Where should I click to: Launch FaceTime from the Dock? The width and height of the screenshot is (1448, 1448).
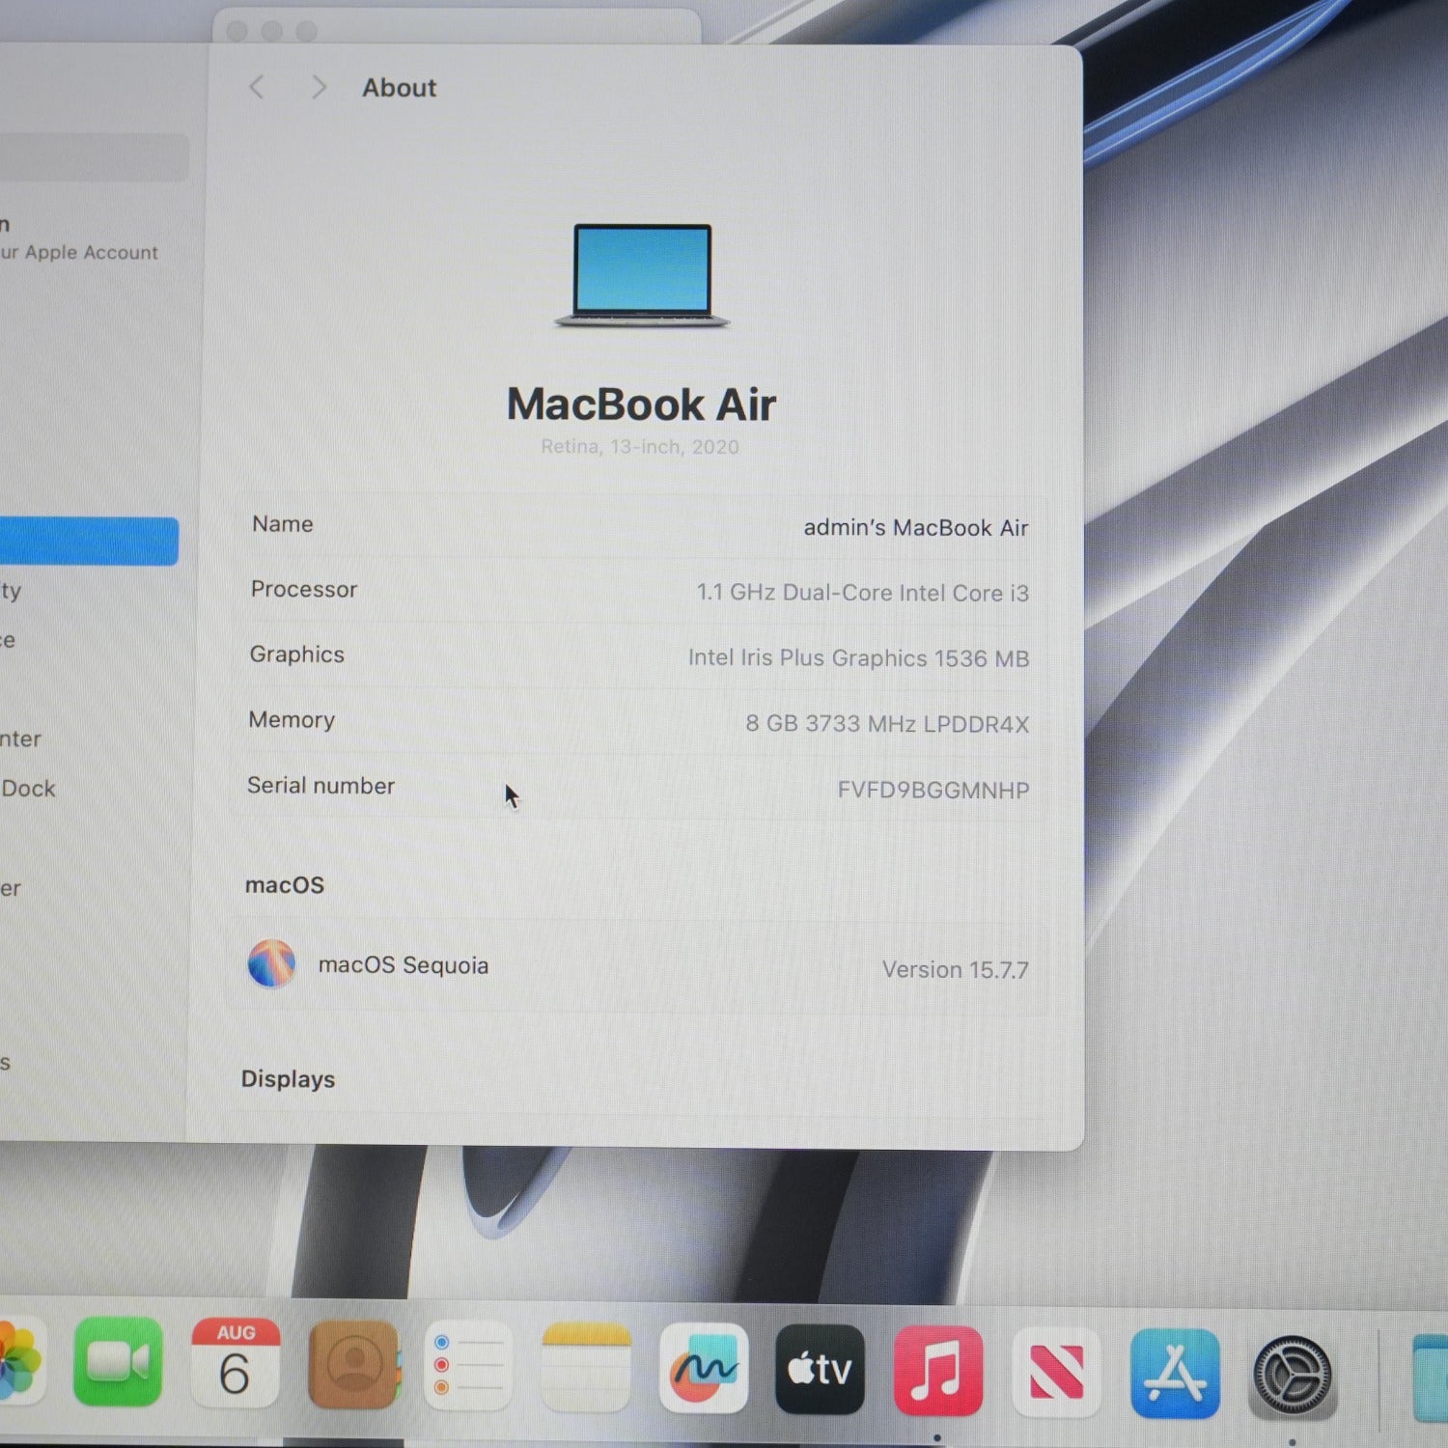click(118, 1361)
